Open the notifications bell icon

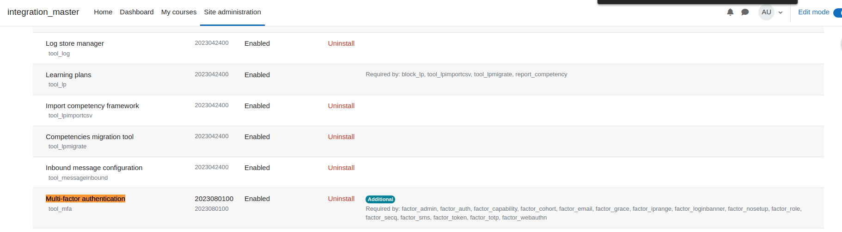coord(730,12)
